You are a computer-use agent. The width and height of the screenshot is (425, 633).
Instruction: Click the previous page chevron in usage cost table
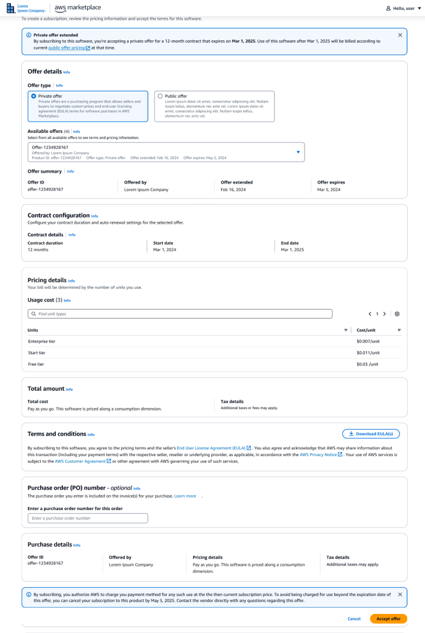(370, 314)
